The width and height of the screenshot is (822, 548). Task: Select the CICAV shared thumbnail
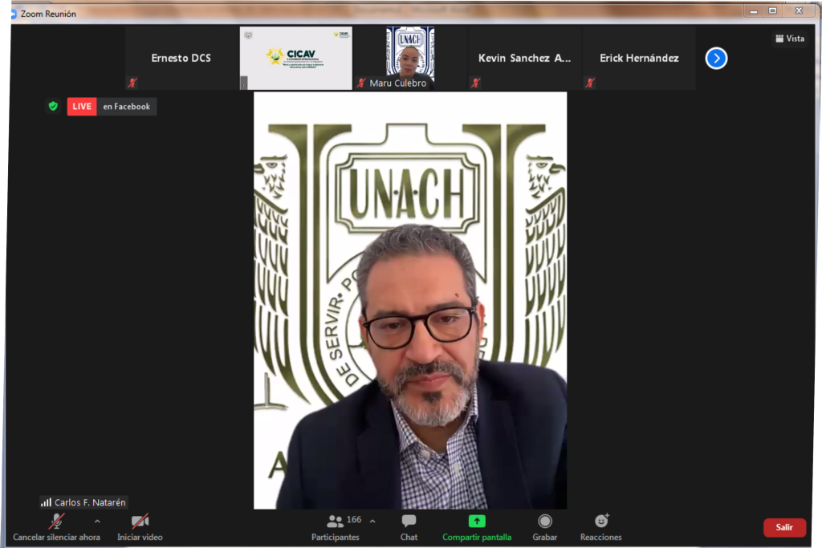pos(296,58)
